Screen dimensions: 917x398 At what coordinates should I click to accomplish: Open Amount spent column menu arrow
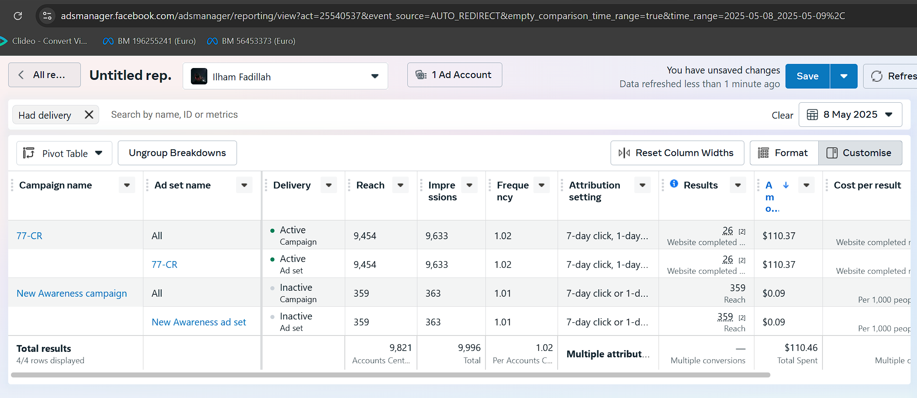[806, 185]
